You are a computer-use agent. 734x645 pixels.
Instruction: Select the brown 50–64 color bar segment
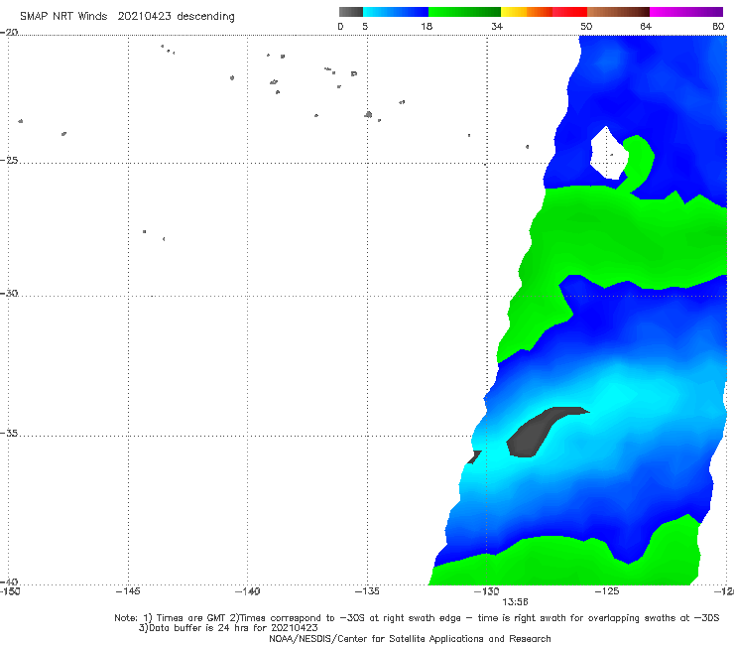point(618,12)
